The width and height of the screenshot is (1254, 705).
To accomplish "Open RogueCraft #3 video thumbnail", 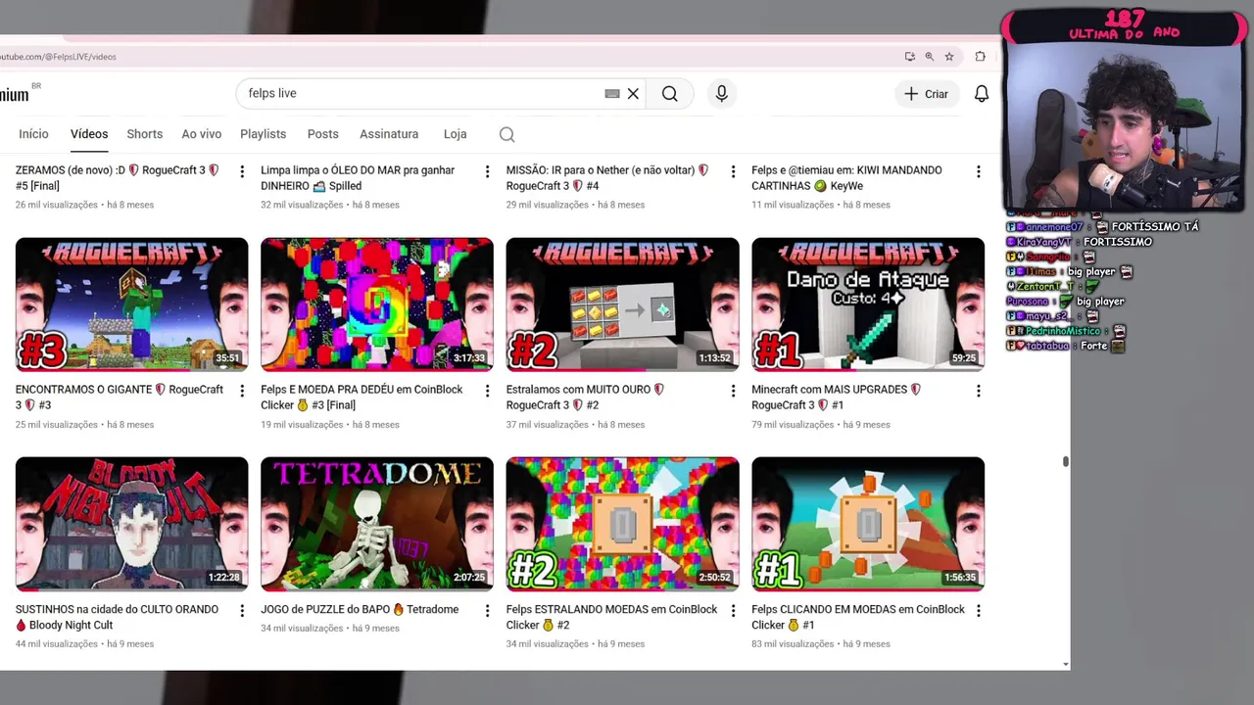I will (x=132, y=304).
